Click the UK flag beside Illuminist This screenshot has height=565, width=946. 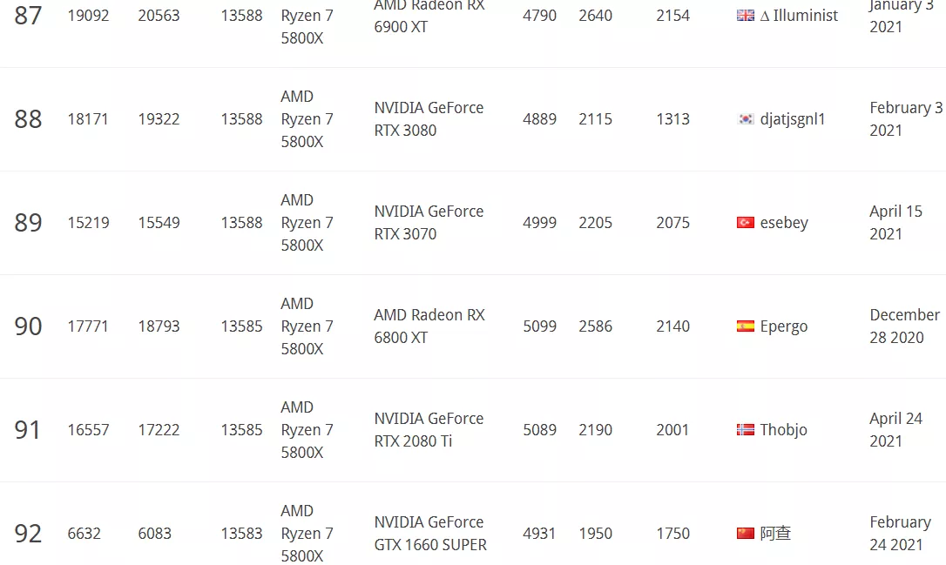745,16
